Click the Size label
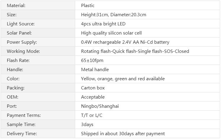221x139 pixels. coord(12,15)
